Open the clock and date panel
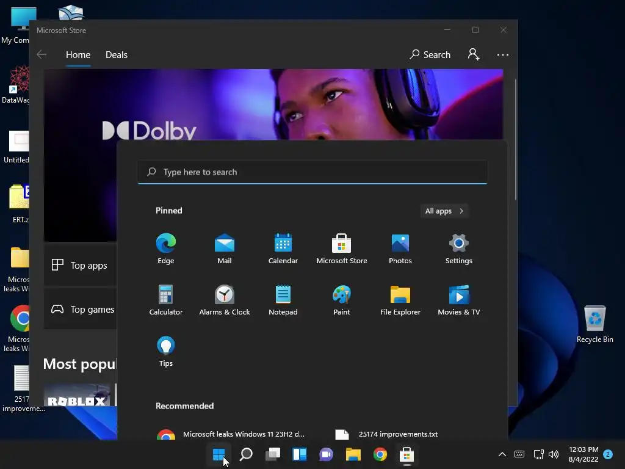This screenshot has height=469, width=625. point(583,454)
